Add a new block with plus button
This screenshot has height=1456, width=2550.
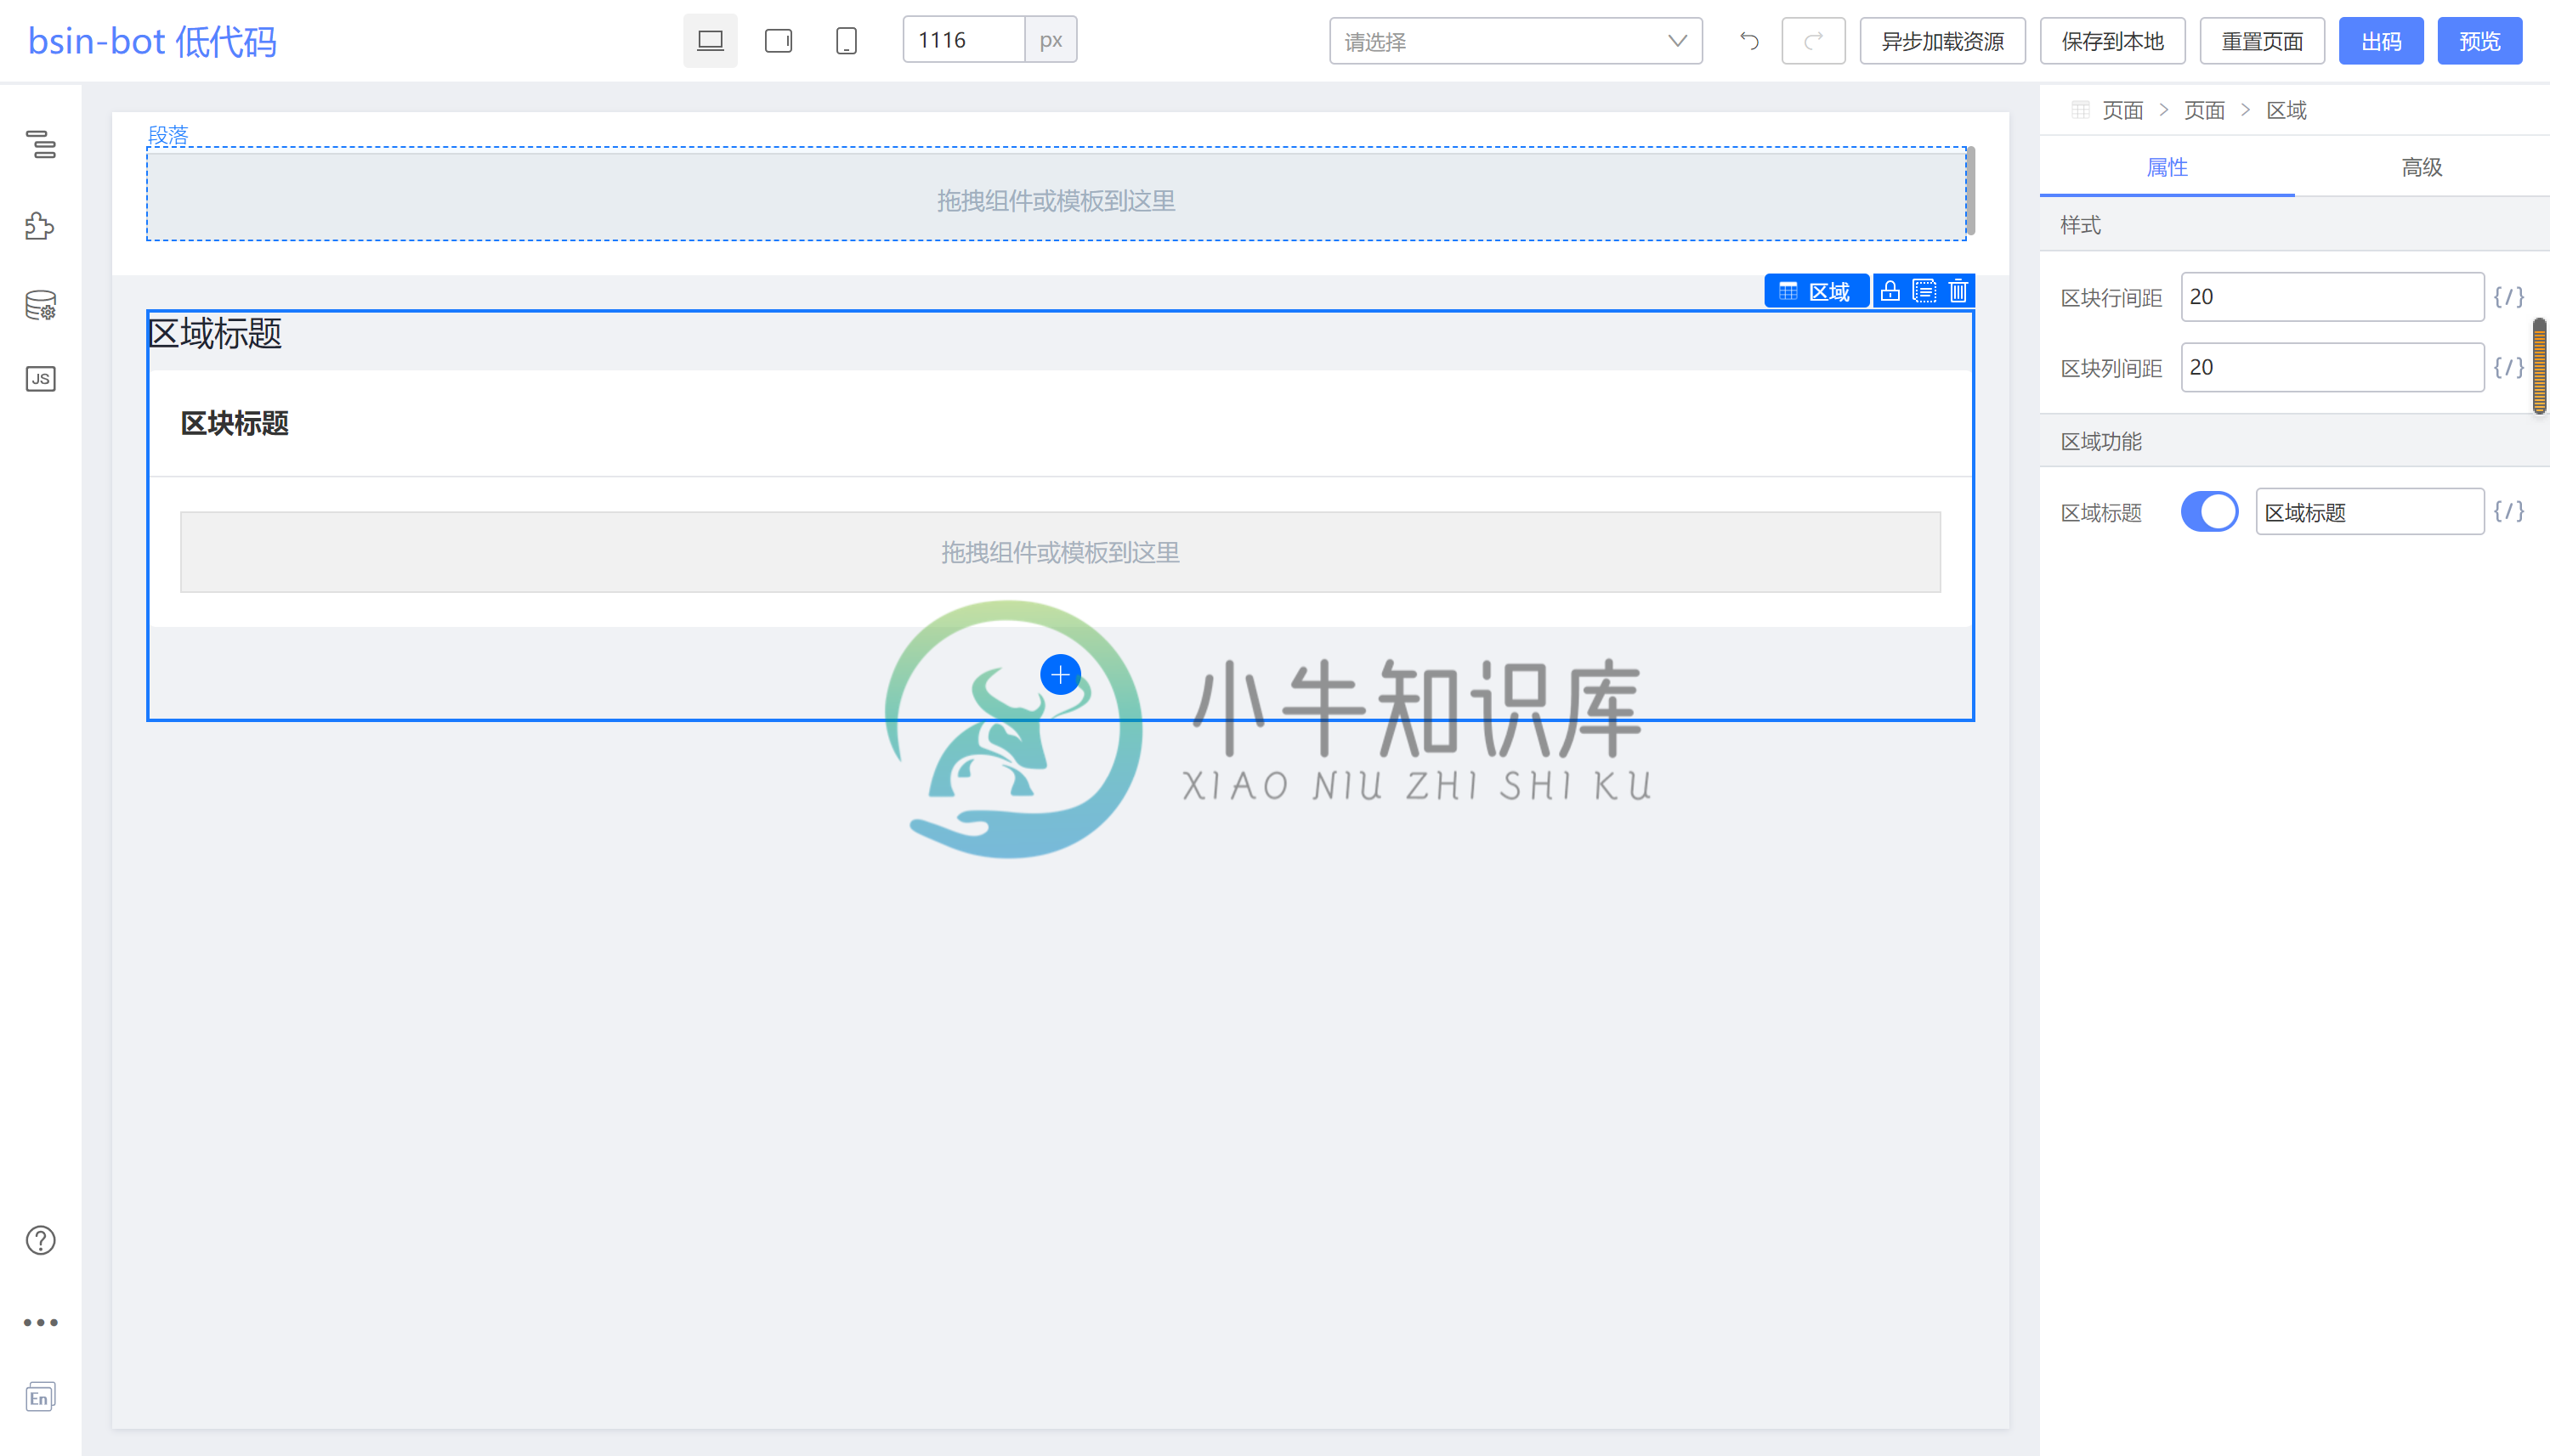pyautogui.click(x=1061, y=674)
